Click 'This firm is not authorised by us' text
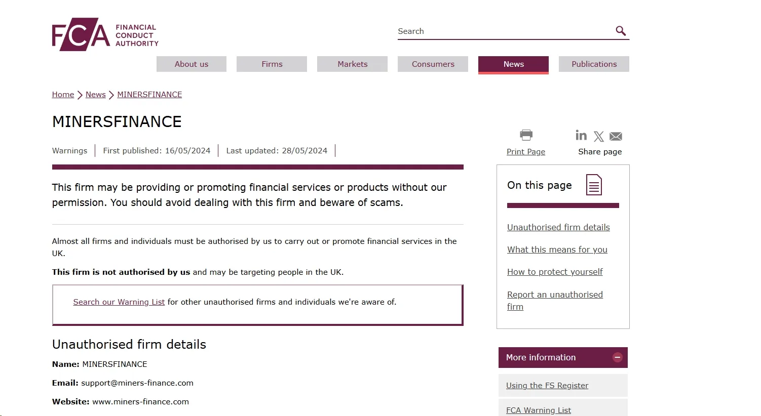The image size is (761, 416). click(121, 272)
